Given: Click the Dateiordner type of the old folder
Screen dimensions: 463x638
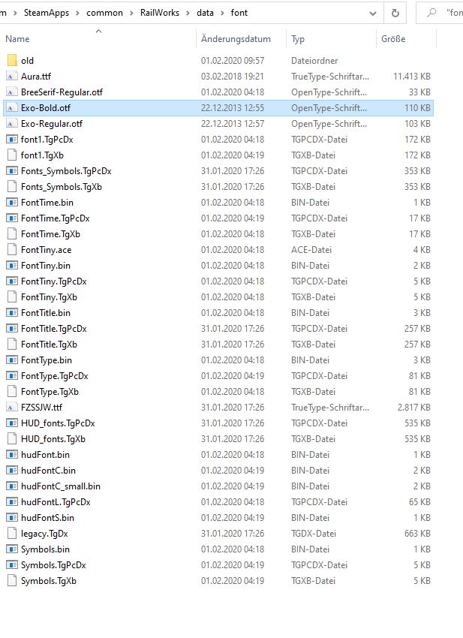Looking at the screenshot, I should (x=314, y=61).
